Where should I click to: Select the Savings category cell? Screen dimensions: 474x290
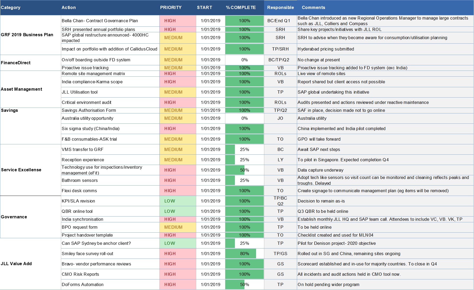click(x=30, y=126)
